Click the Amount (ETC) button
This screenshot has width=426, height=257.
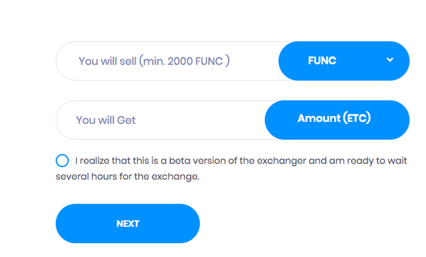pos(337,120)
